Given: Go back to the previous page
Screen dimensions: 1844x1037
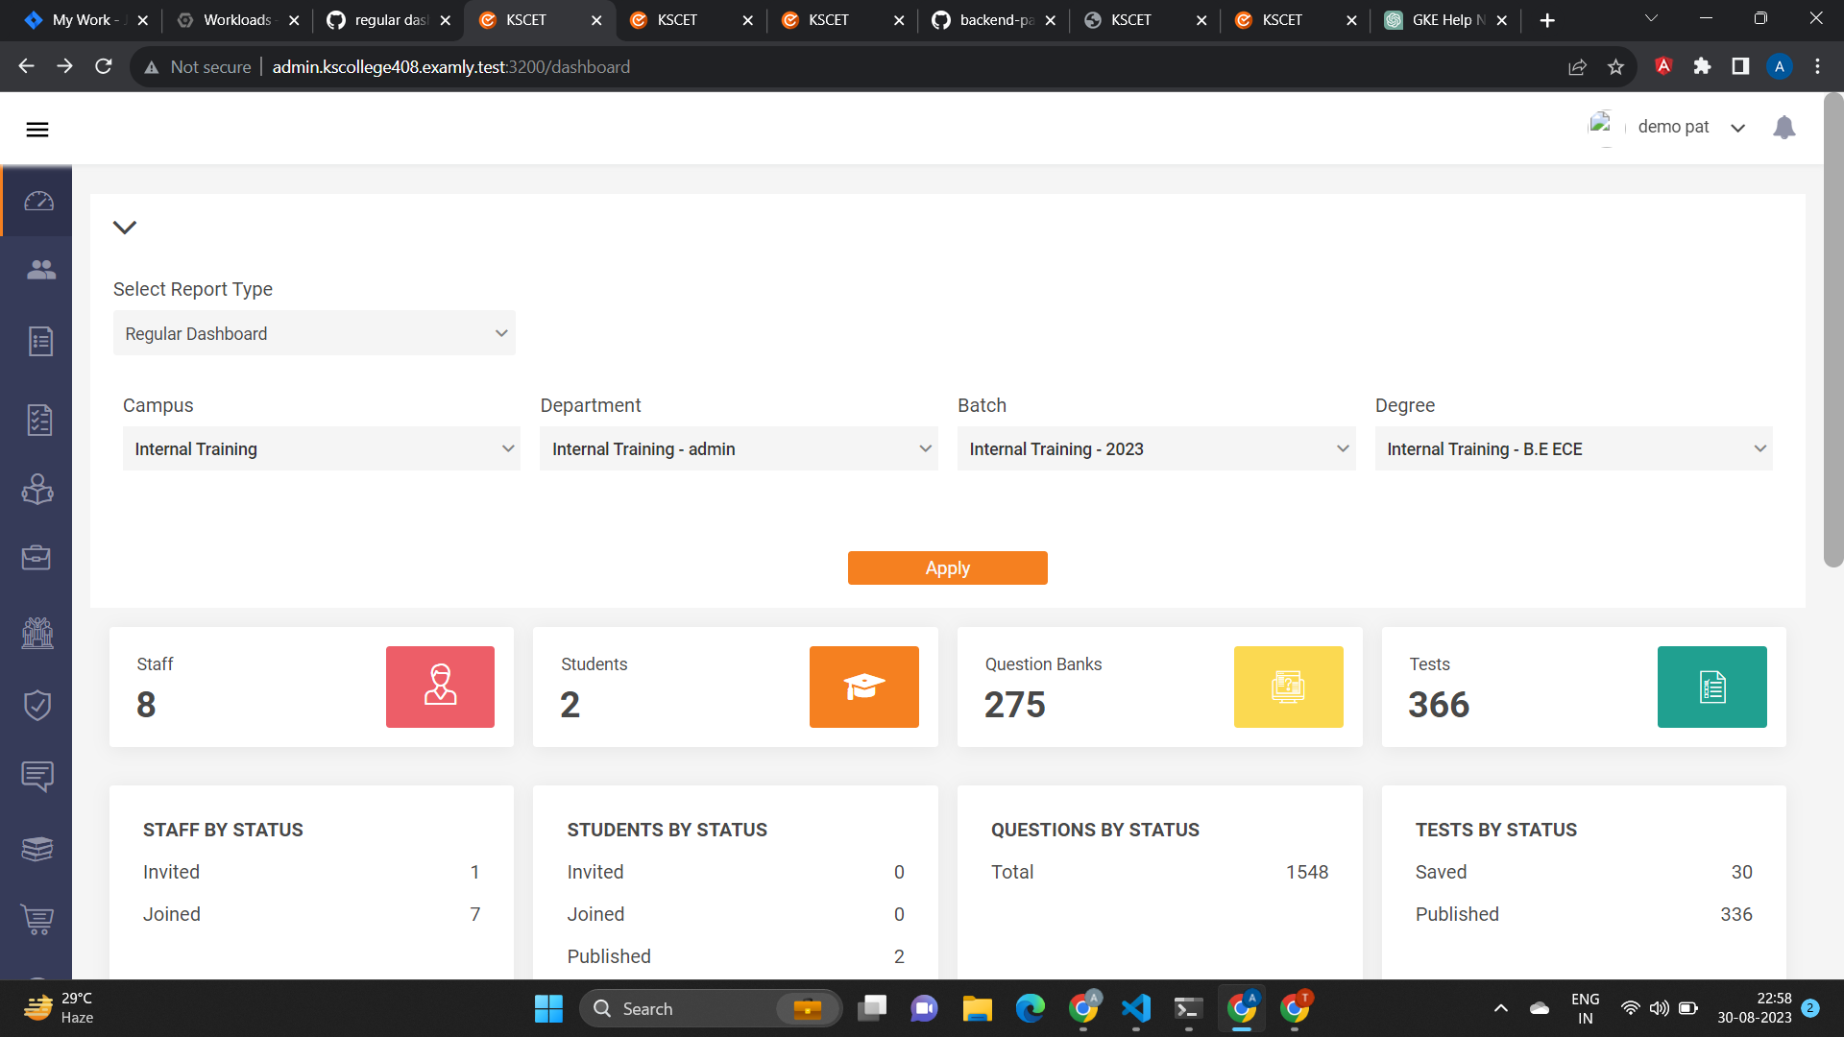Looking at the screenshot, I should (26, 66).
